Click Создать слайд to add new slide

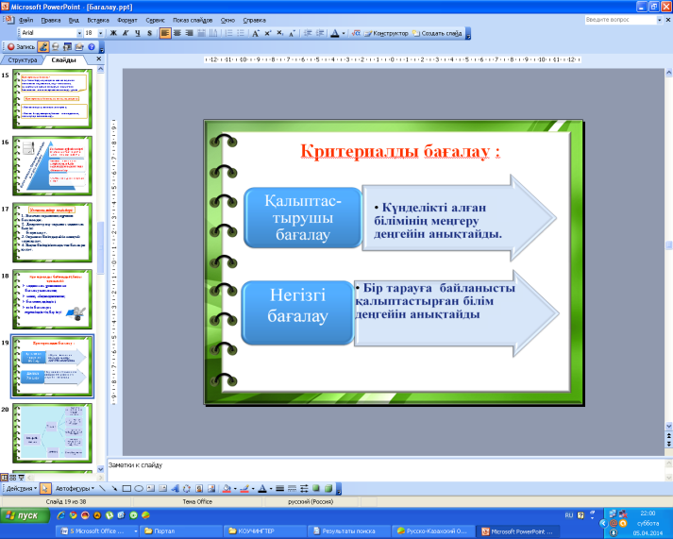[x=437, y=33]
